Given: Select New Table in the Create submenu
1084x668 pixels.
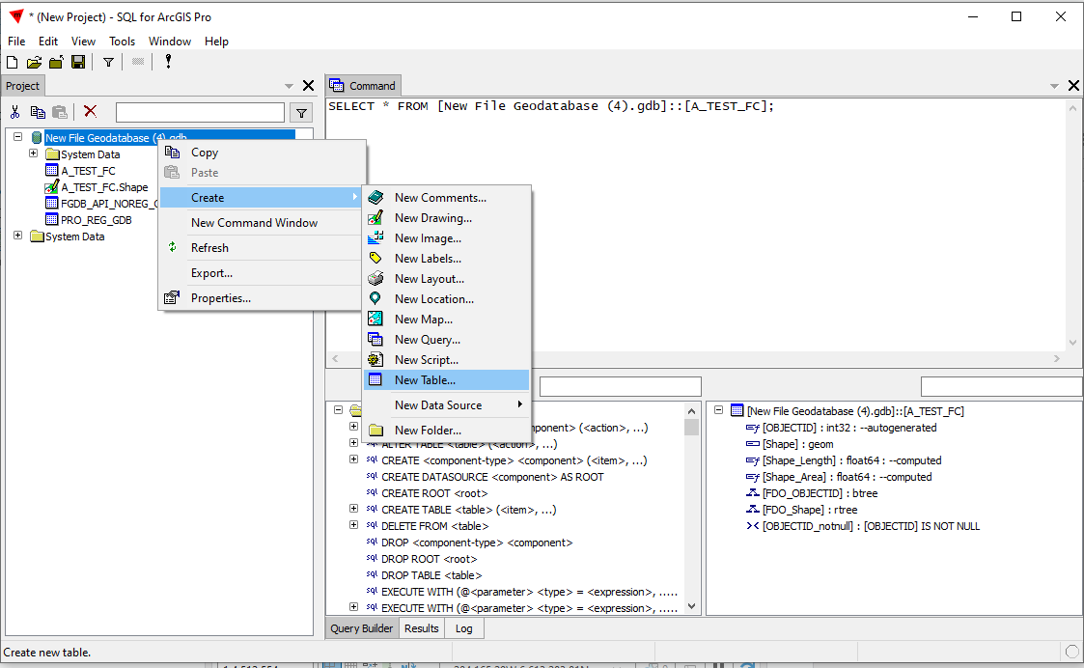Looking at the screenshot, I should point(425,380).
